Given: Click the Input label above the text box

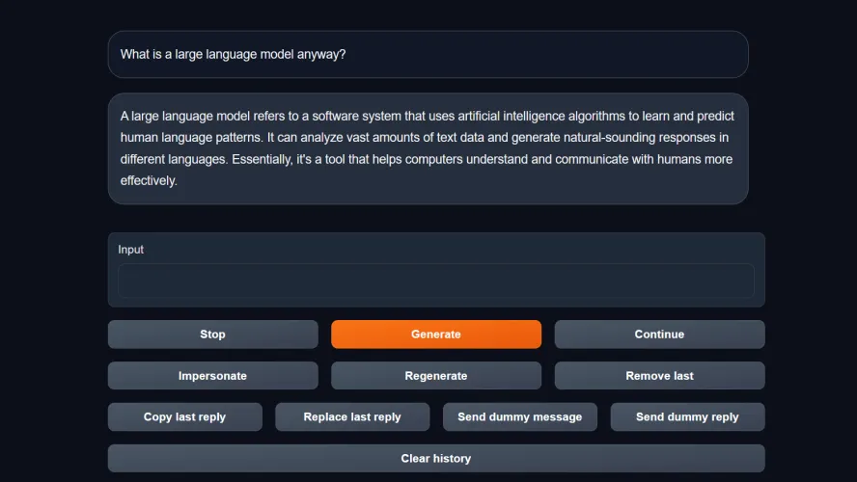Looking at the screenshot, I should (131, 250).
